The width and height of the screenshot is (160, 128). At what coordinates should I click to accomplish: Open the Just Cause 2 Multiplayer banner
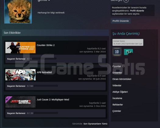[x=20, y=102]
